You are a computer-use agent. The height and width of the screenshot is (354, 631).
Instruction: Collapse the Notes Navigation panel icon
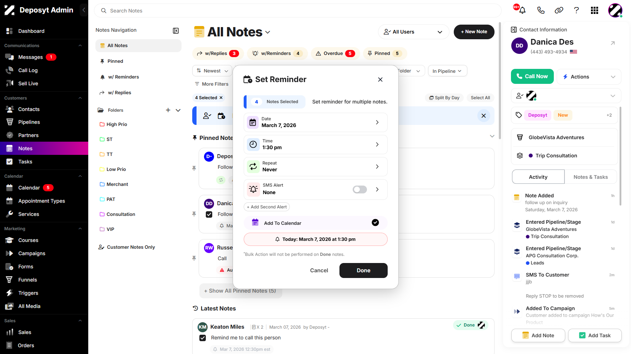pyautogui.click(x=176, y=31)
